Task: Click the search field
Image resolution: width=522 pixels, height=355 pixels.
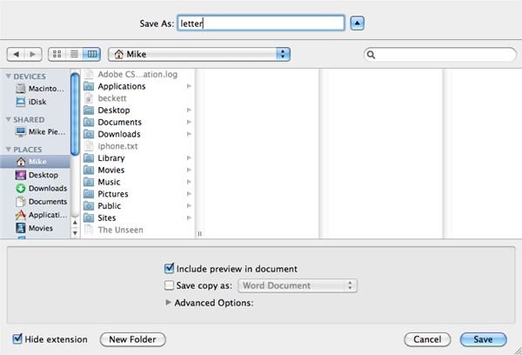Action: coord(440,55)
